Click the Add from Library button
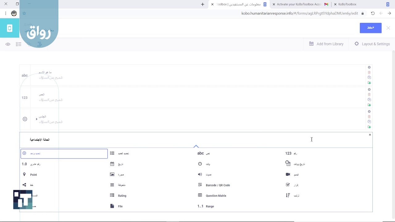Image resolution: width=395 pixels, height=222 pixels. pyautogui.click(x=326, y=44)
